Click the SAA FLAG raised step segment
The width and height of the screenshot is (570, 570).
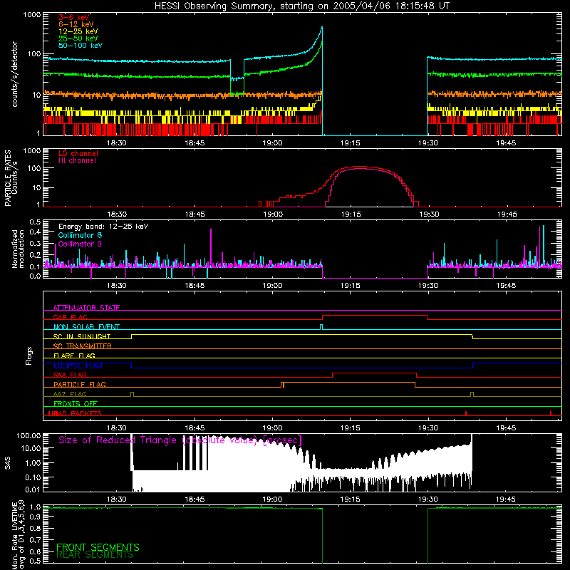(x=375, y=373)
